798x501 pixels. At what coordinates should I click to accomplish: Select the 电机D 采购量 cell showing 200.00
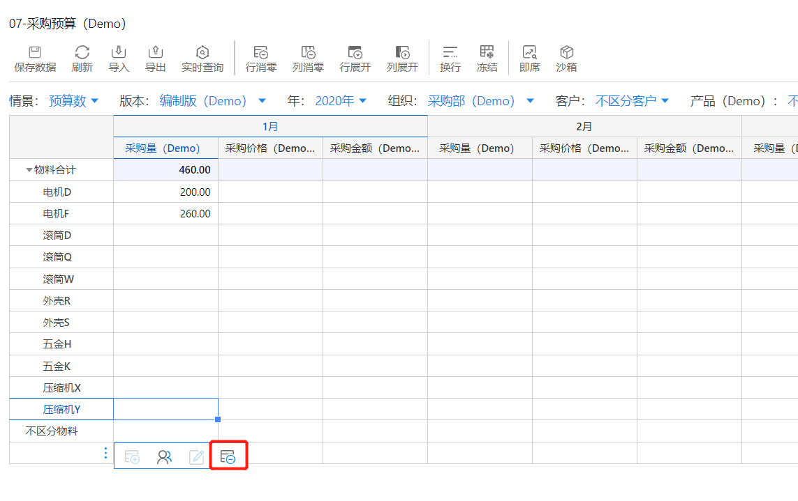click(x=166, y=192)
